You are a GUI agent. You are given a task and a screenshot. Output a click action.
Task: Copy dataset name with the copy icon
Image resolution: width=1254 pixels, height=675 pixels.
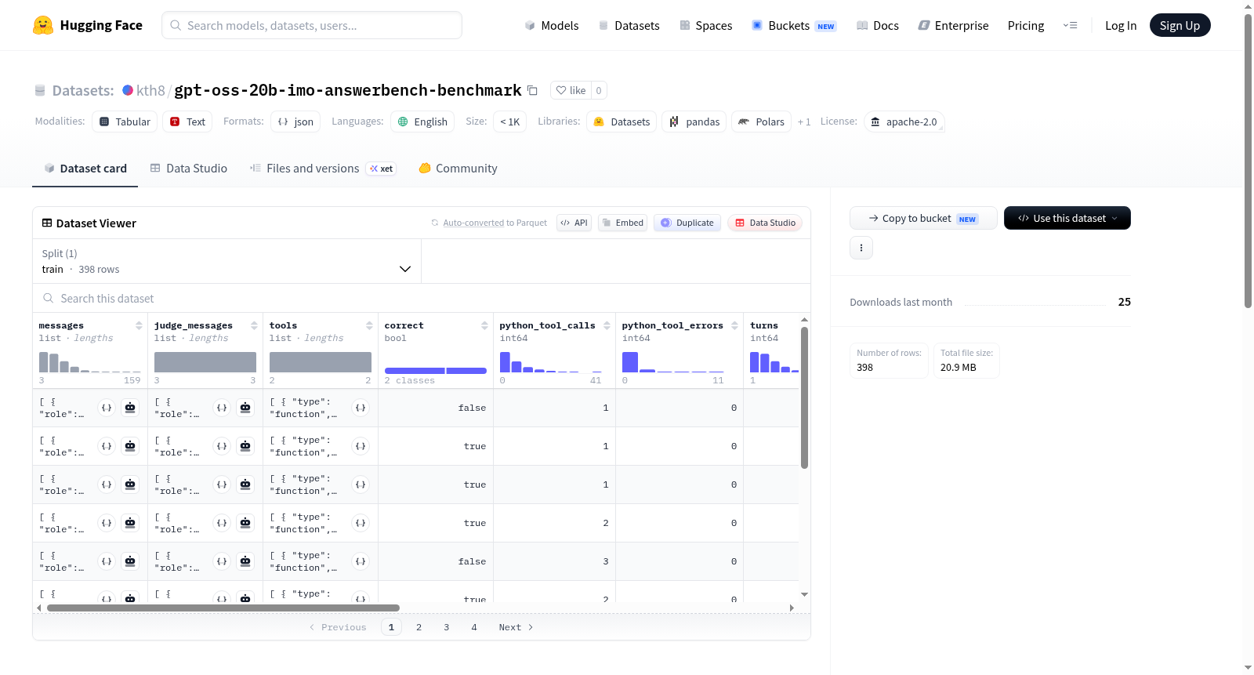[x=532, y=90]
